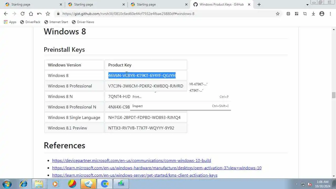Launch Internet Explorer from taskbar
Screen dimensions: 336x189
[24, 184]
